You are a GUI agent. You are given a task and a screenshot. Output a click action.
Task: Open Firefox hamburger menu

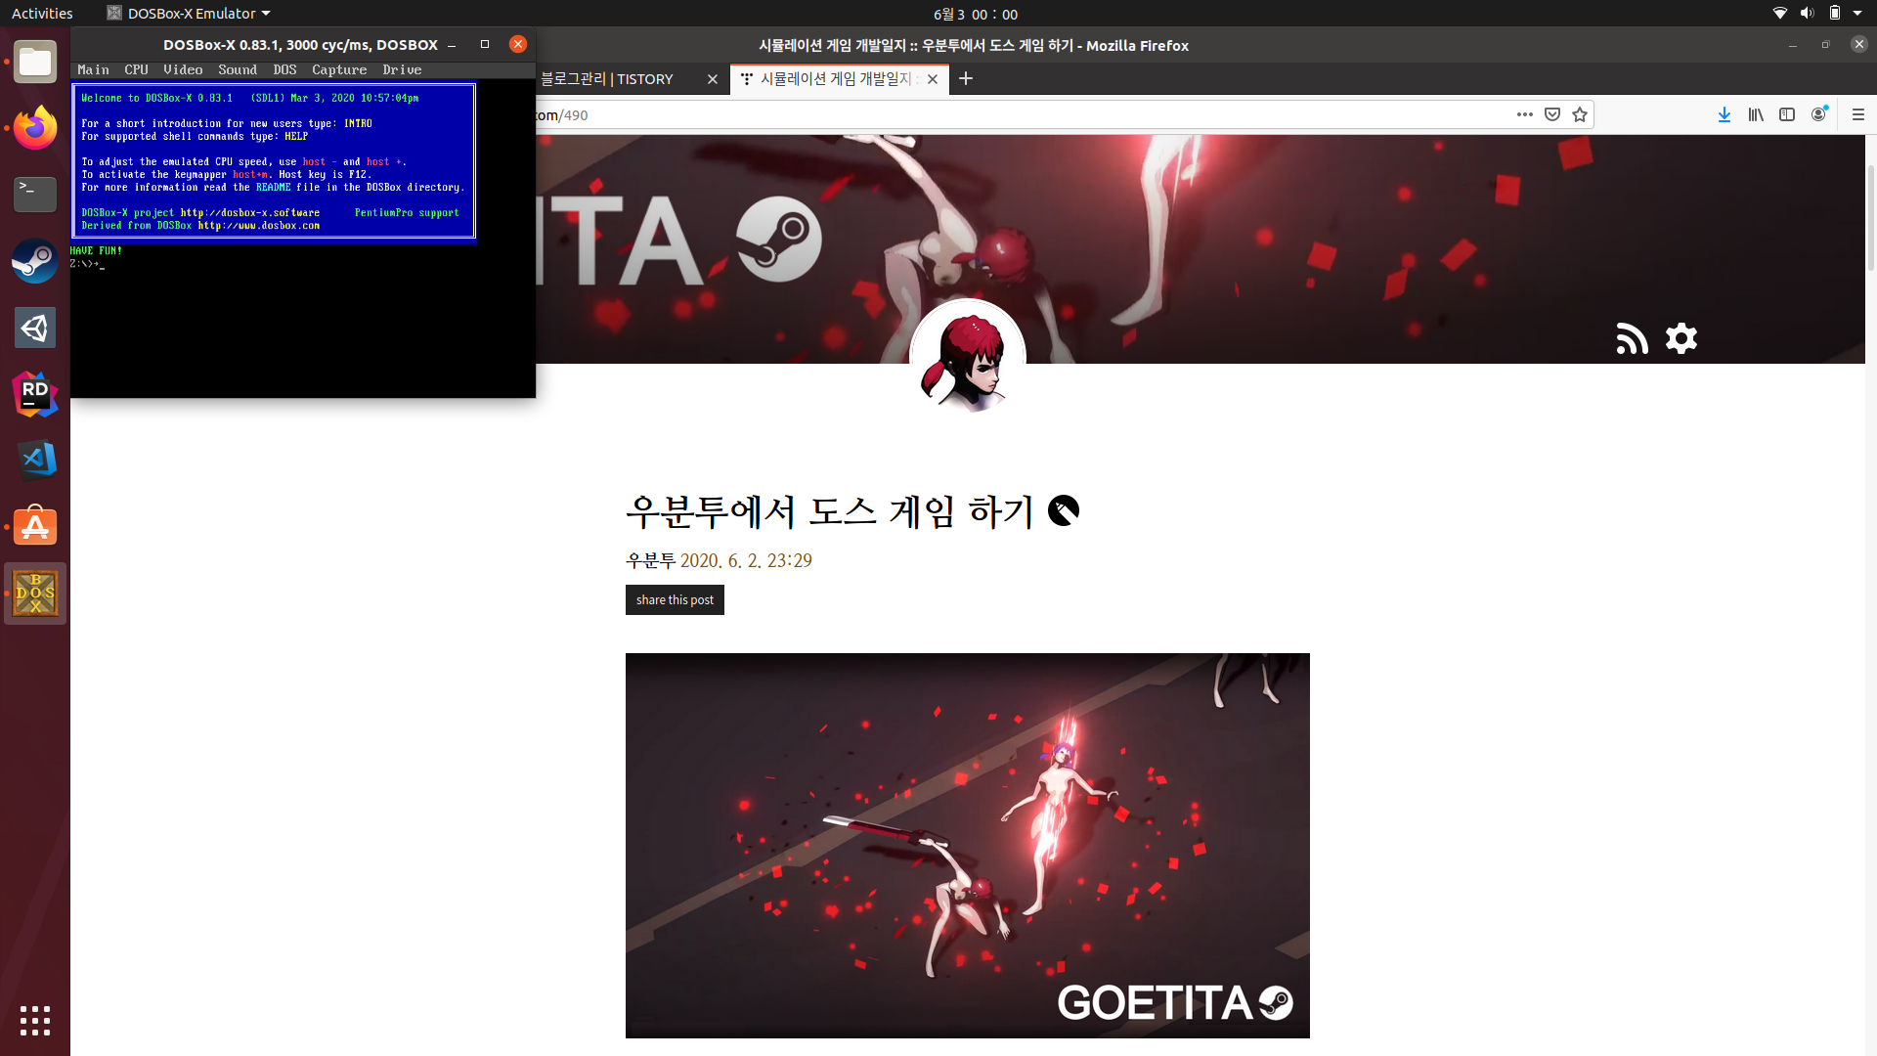[x=1858, y=114]
